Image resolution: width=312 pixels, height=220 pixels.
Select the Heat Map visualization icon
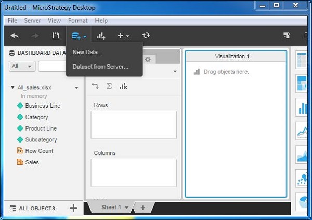tap(303, 83)
